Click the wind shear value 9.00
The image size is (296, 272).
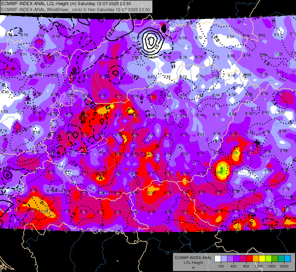[183, 38]
